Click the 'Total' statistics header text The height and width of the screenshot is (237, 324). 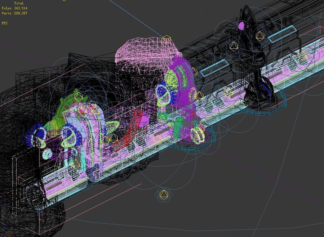19,3
